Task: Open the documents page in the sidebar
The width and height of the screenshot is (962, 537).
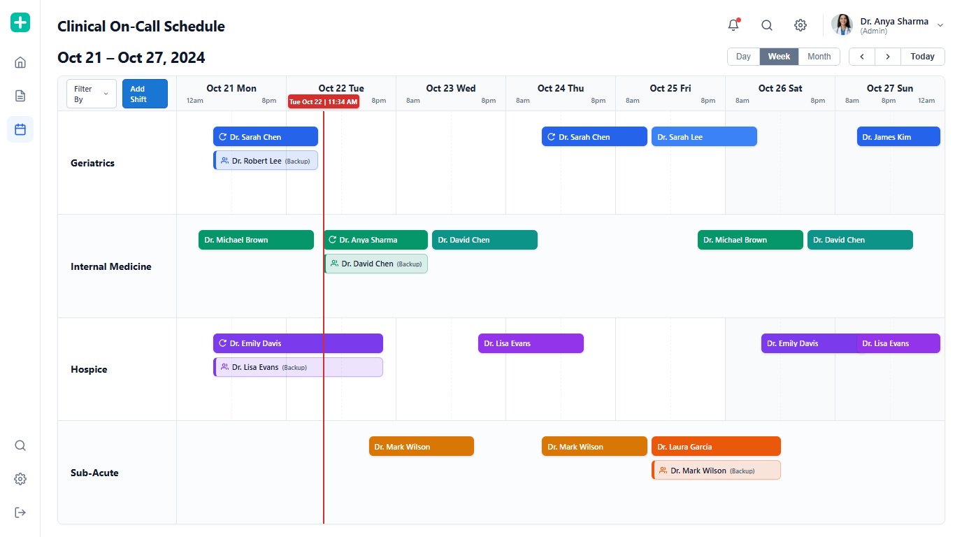Action: [20, 96]
